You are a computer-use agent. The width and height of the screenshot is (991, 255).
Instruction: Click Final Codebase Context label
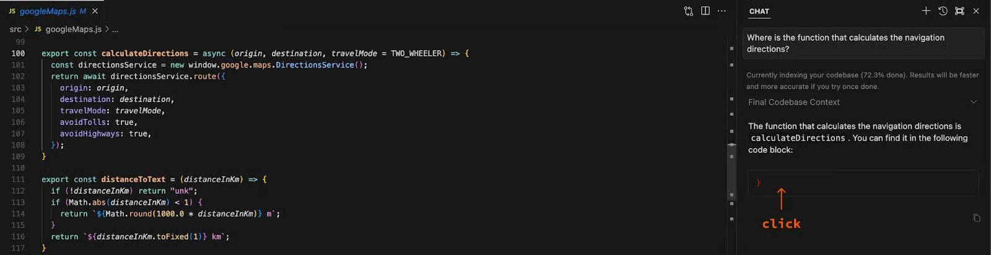(793, 102)
